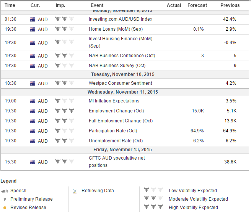Viewport: 251px width, 216px height.
Task: Click the orange Revised Release dot
Action: 5,208
